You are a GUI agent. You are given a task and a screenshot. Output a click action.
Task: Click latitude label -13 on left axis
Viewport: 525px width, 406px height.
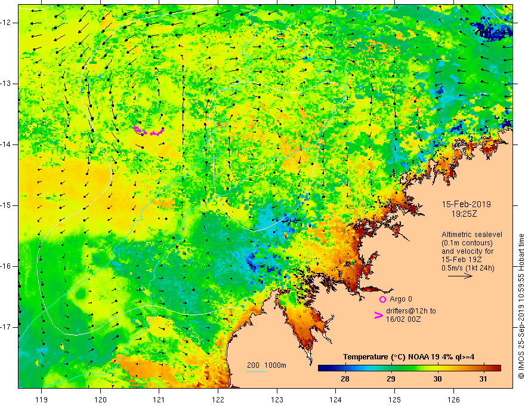[7, 84]
